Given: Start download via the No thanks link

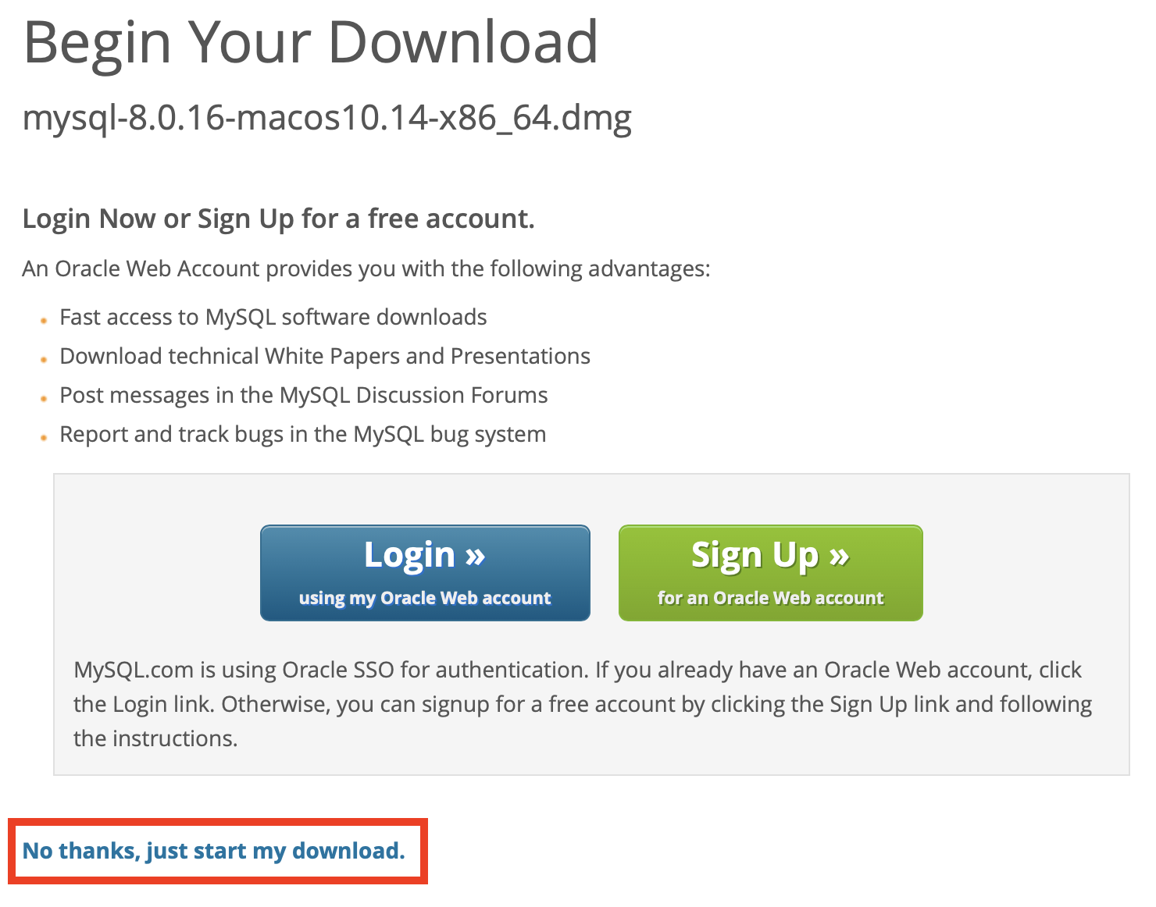Looking at the screenshot, I should click(x=214, y=851).
